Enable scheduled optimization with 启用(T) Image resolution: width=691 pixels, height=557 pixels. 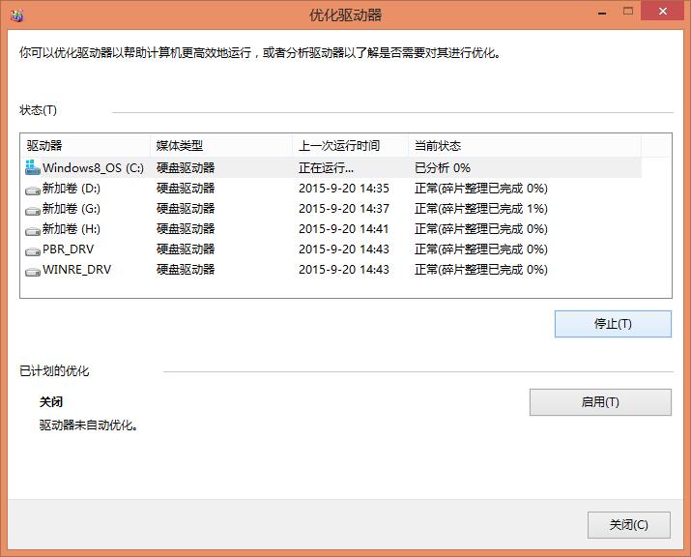pyautogui.click(x=600, y=401)
